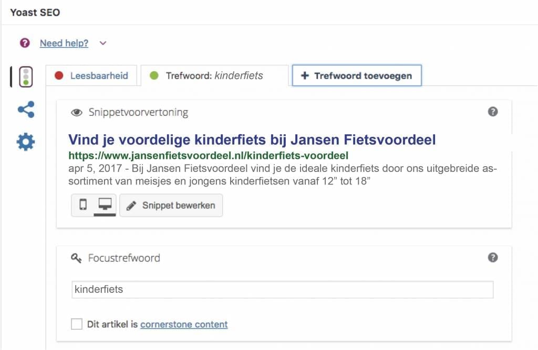Click the Trefwoord toevoegen button
The height and width of the screenshot is (350, 538).
point(357,75)
